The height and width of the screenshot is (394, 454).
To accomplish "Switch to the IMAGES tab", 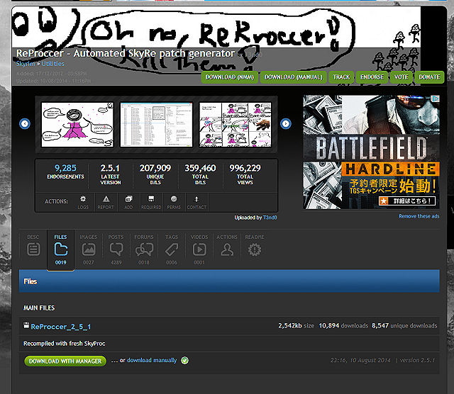I will (x=88, y=249).
